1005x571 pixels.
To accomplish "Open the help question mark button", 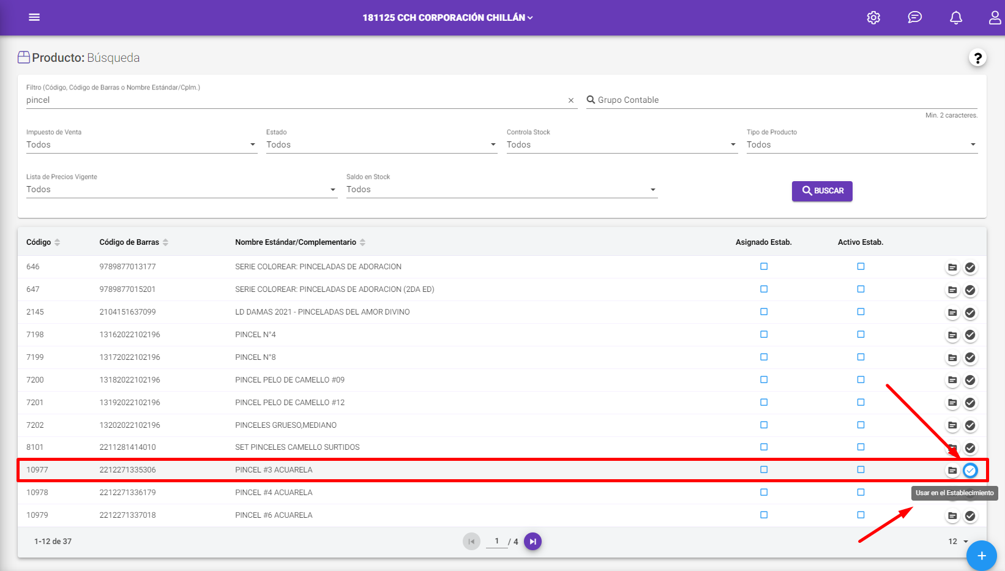I will pyautogui.click(x=977, y=58).
